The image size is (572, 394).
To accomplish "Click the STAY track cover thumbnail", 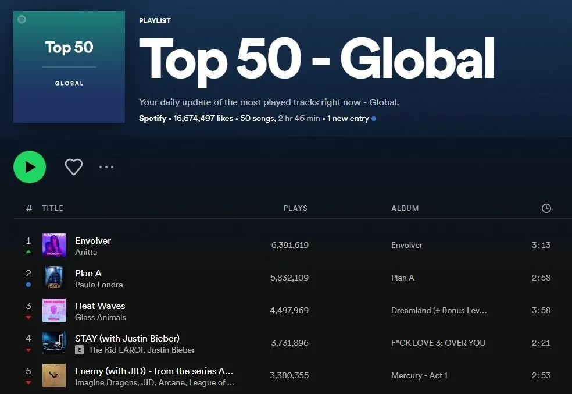I will [x=54, y=343].
